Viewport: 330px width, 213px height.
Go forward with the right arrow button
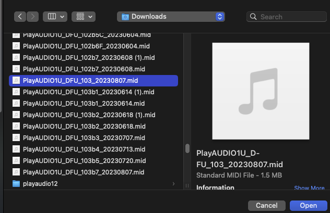[x=32, y=17]
